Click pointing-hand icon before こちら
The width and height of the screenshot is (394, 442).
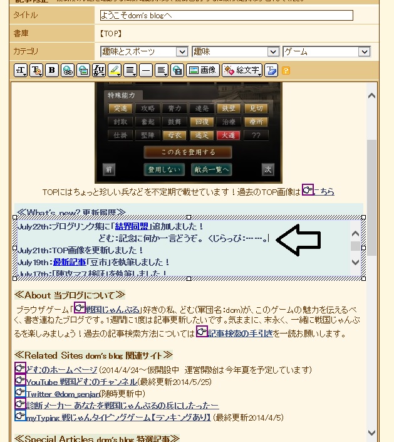[x=308, y=190]
